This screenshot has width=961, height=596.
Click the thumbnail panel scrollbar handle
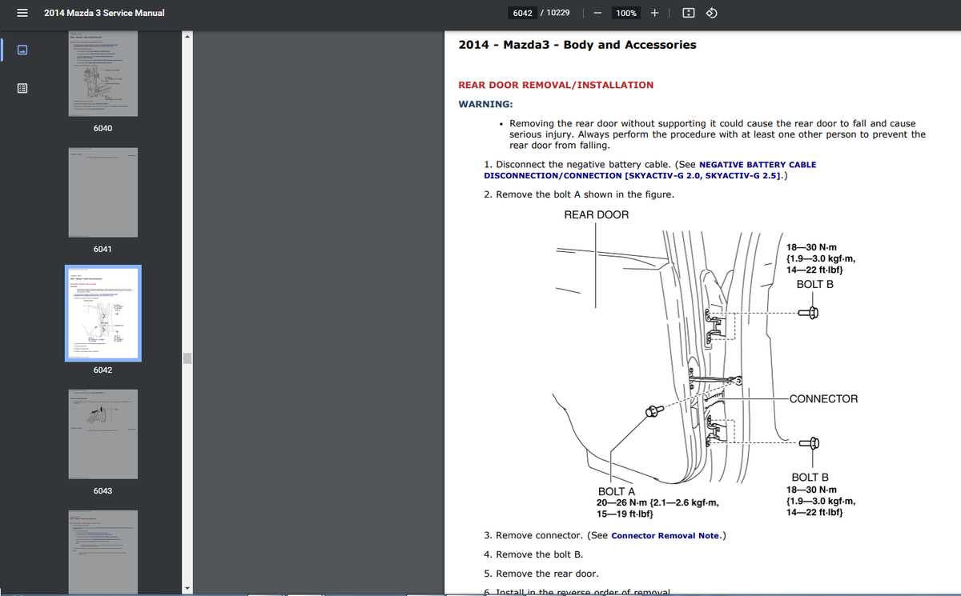(187, 358)
